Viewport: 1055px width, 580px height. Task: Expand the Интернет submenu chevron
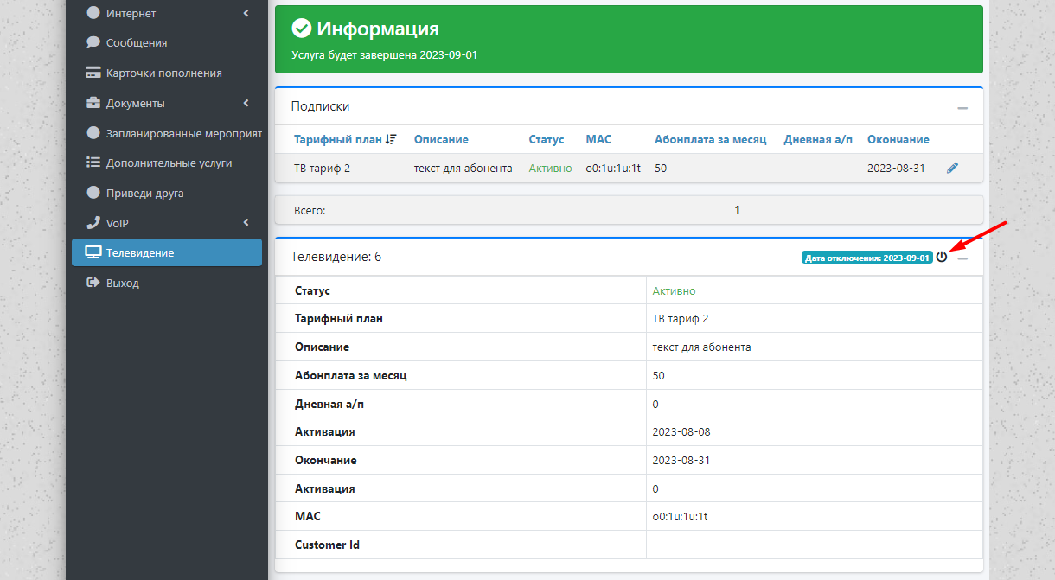click(x=246, y=13)
